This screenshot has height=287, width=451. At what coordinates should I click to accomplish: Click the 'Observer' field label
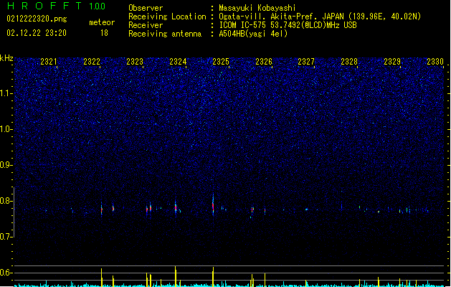(146, 8)
